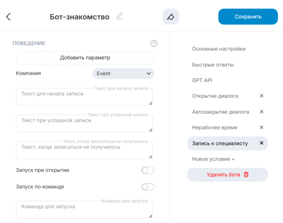Remove the Открытие диалога condition
Screen dimensions: 283x223
[262, 96]
